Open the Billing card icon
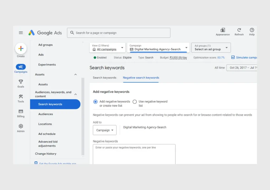Viewport: 270px width, 190px height. coord(21,111)
